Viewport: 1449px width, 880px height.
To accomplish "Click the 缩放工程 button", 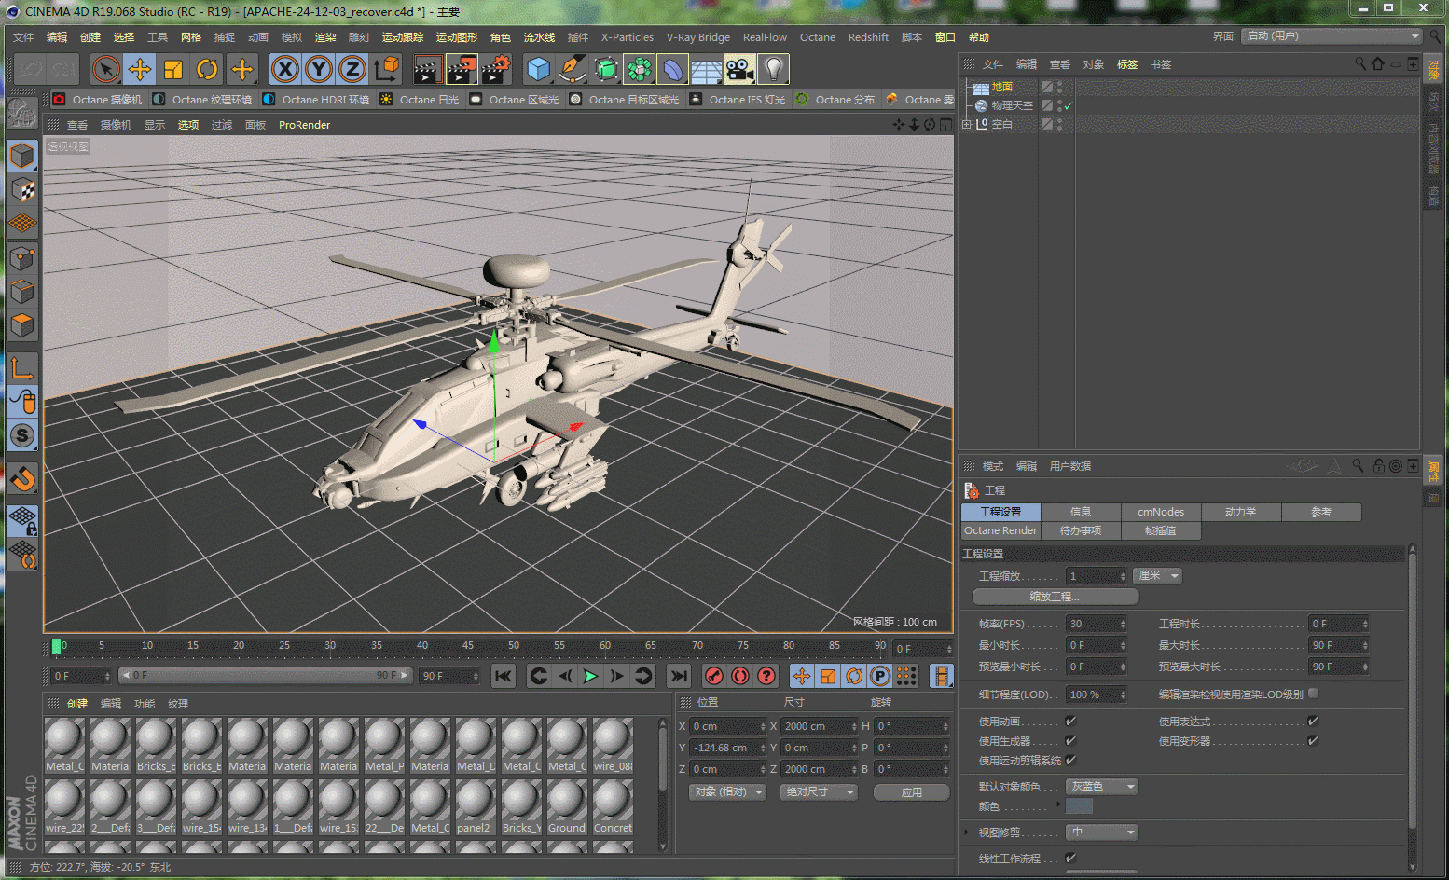I will 1055,596.
